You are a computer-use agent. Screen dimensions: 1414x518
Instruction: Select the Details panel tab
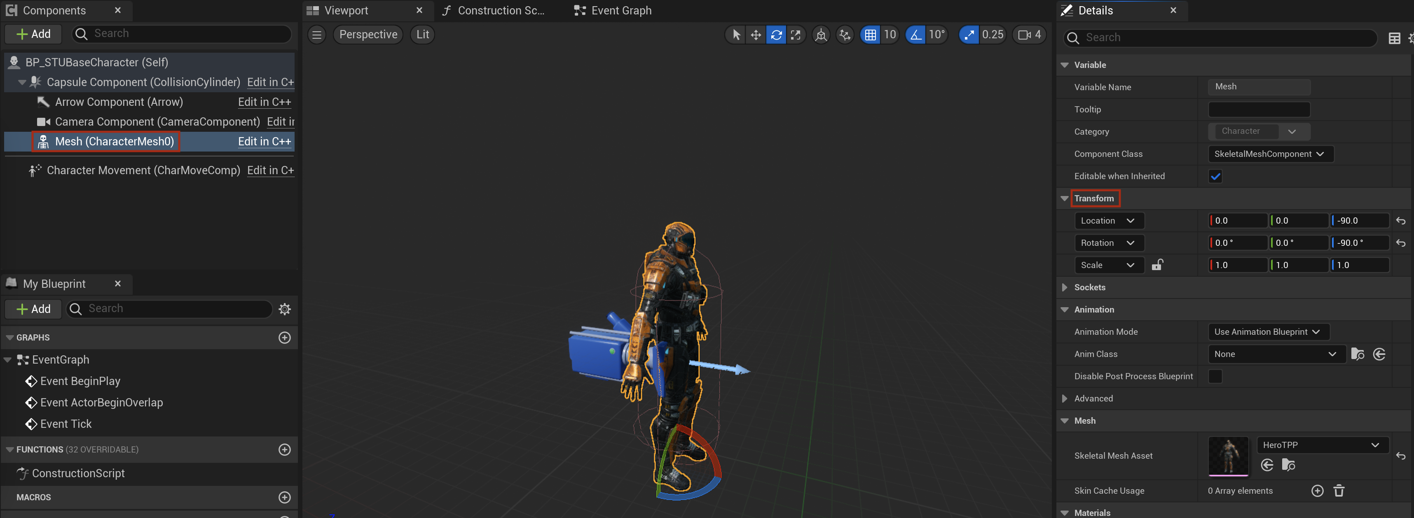[x=1095, y=10]
